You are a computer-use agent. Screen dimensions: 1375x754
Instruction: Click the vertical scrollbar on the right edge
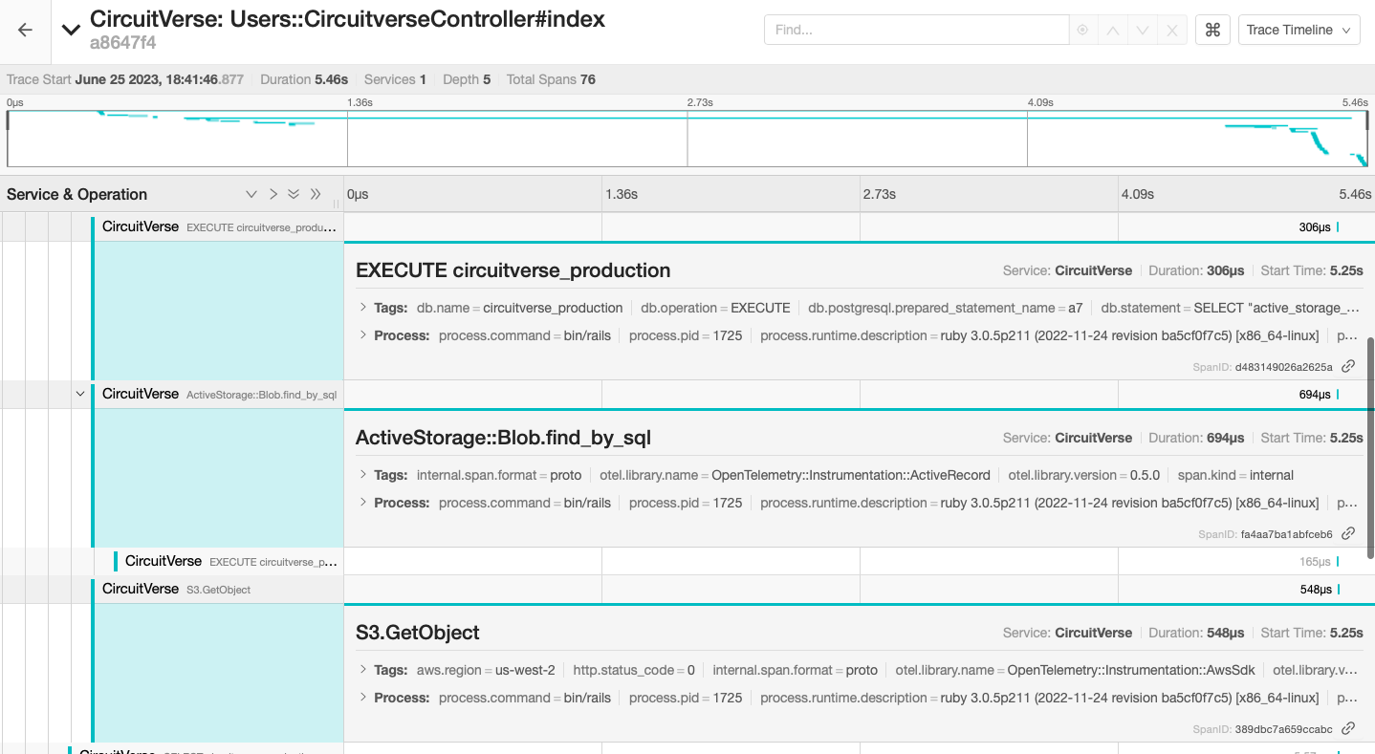[x=1370, y=447]
